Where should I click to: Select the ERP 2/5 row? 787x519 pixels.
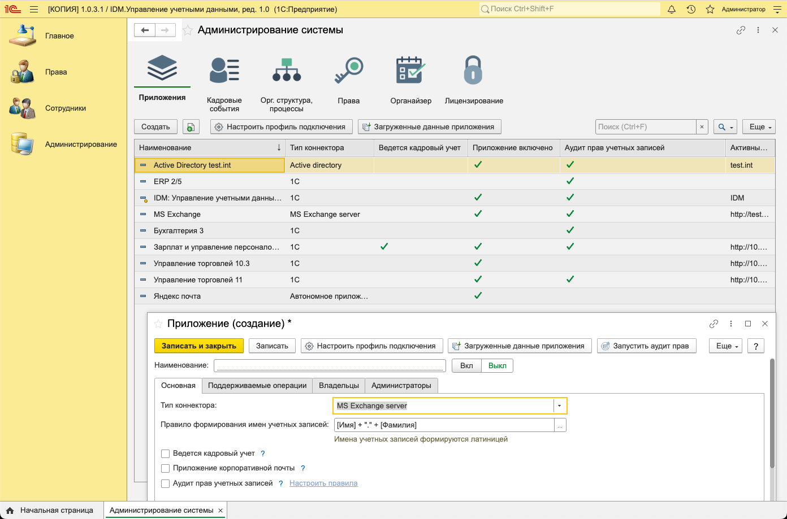[x=455, y=182]
